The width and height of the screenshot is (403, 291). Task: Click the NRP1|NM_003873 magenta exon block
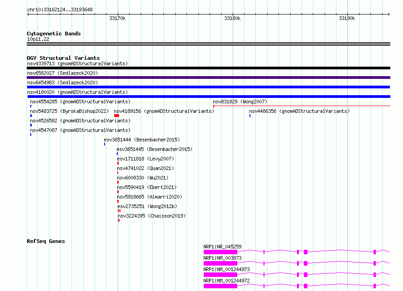(x=221, y=263)
